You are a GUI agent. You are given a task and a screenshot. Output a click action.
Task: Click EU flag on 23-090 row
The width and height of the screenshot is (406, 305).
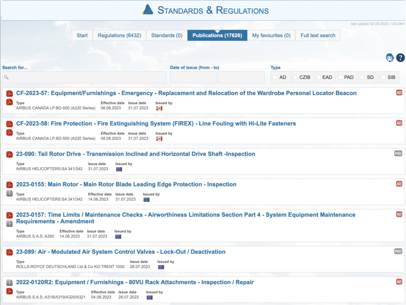pyautogui.click(x=119, y=169)
